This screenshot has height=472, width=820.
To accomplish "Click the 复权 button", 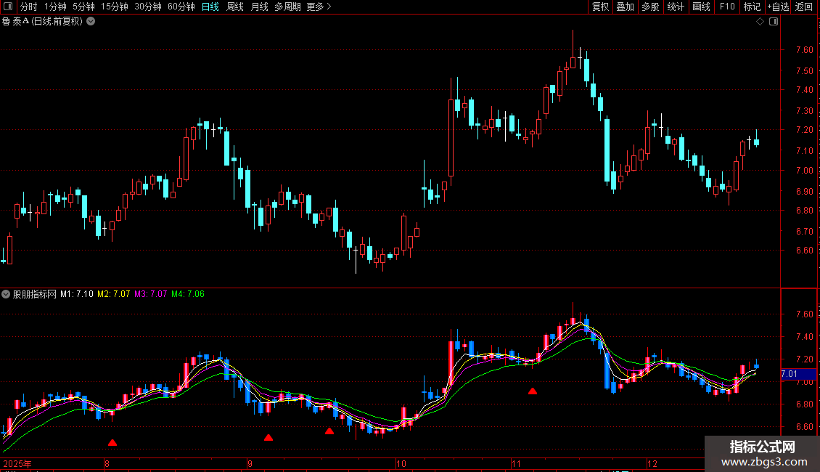I will click(x=600, y=7).
